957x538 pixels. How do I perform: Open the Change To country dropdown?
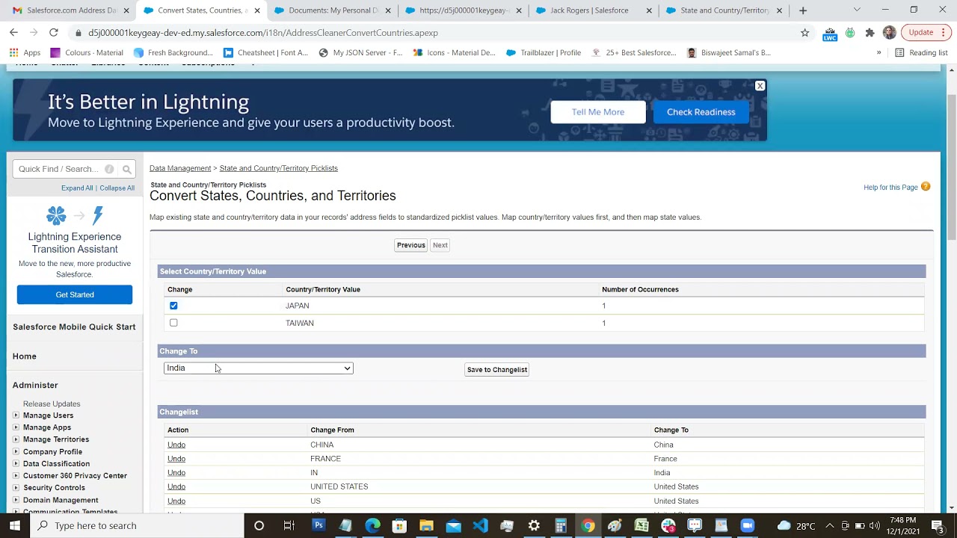pos(258,368)
